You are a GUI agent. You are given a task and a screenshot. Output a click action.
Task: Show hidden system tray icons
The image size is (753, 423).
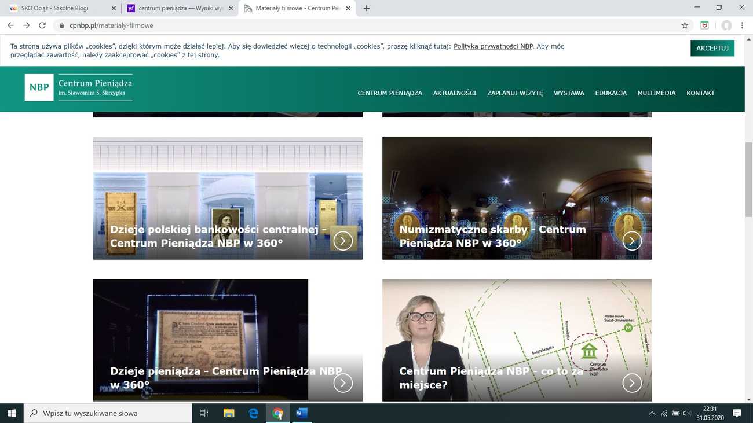tap(652, 413)
